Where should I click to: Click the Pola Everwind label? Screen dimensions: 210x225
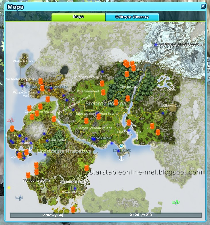[88, 91]
